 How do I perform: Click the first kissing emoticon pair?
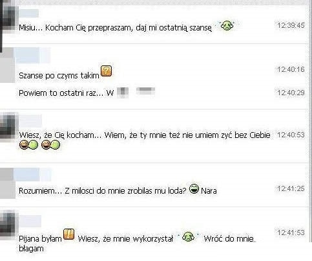tap(28, 144)
